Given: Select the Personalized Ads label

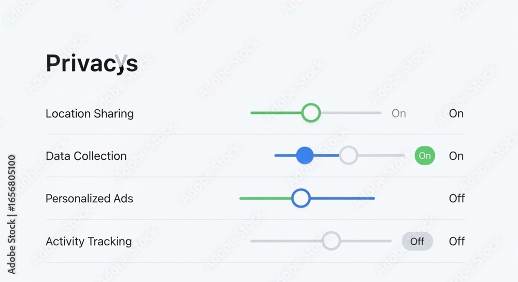Looking at the screenshot, I should coord(89,199).
